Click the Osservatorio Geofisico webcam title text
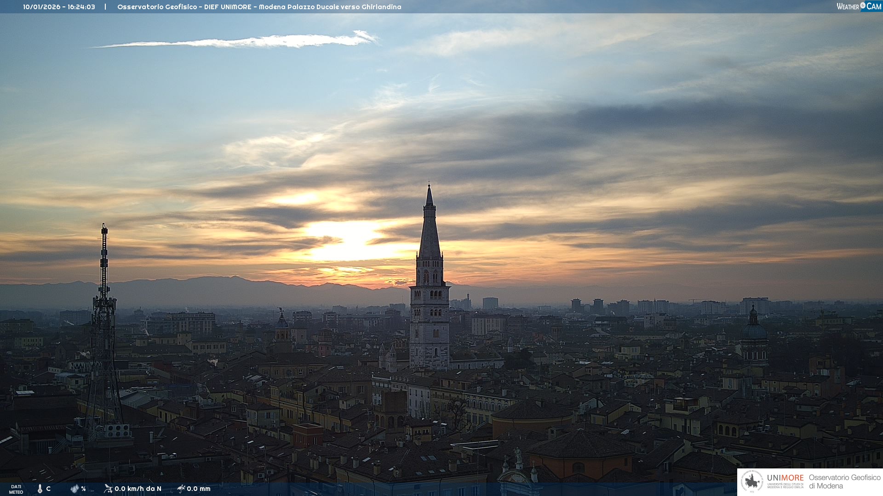Screen dimensions: 883x496 click(x=259, y=7)
